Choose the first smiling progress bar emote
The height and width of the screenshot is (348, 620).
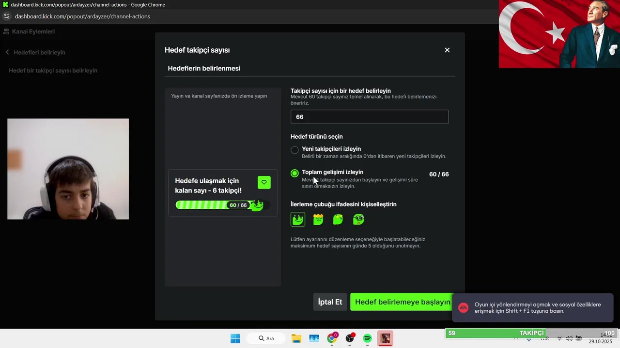click(x=298, y=219)
